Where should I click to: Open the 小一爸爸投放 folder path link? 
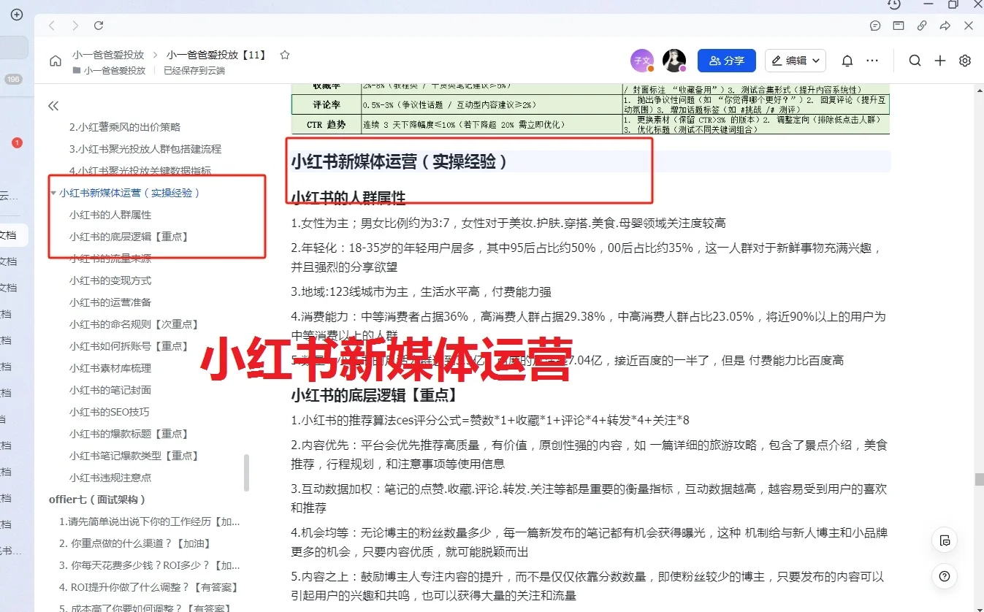click(115, 71)
